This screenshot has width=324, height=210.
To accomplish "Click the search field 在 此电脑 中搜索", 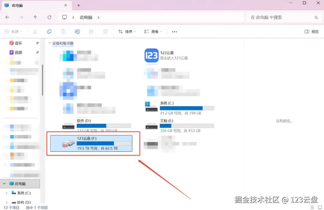I will [284, 17].
